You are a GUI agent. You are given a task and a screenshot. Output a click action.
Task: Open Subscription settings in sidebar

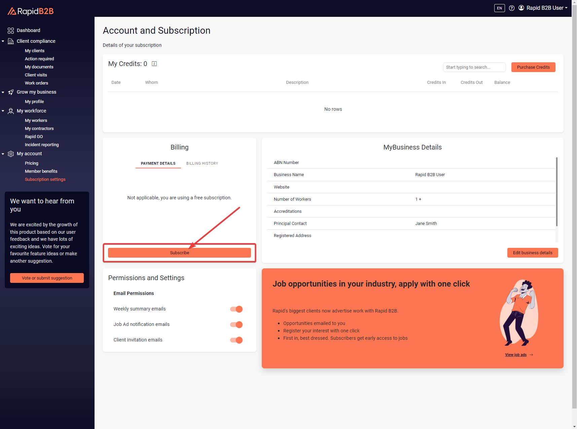[x=45, y=179]
